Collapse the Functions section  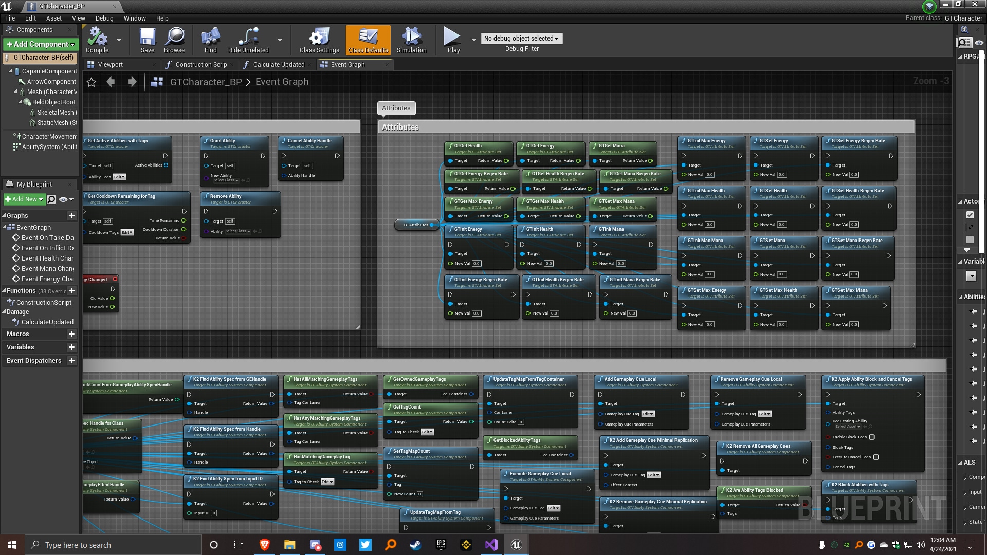point(4,291)
